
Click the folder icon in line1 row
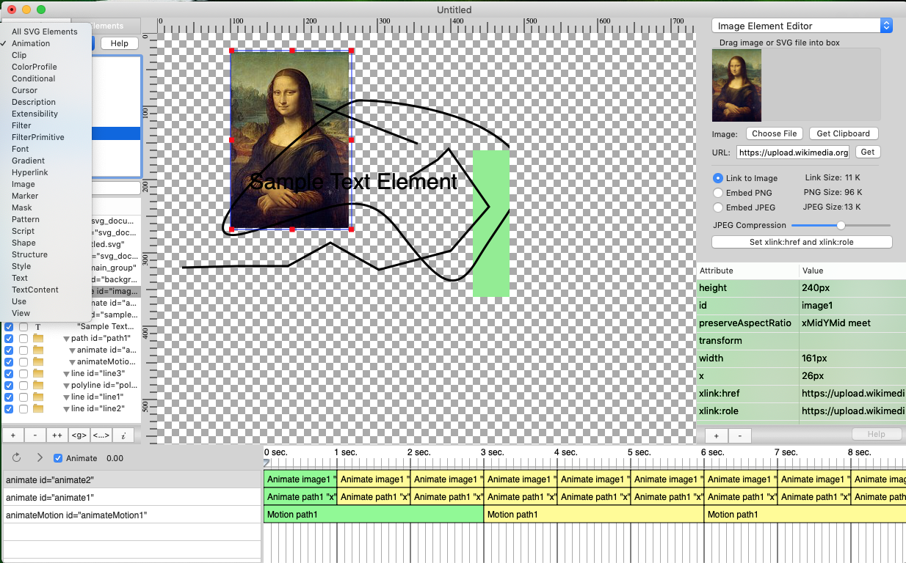click(x=38, y=397)
